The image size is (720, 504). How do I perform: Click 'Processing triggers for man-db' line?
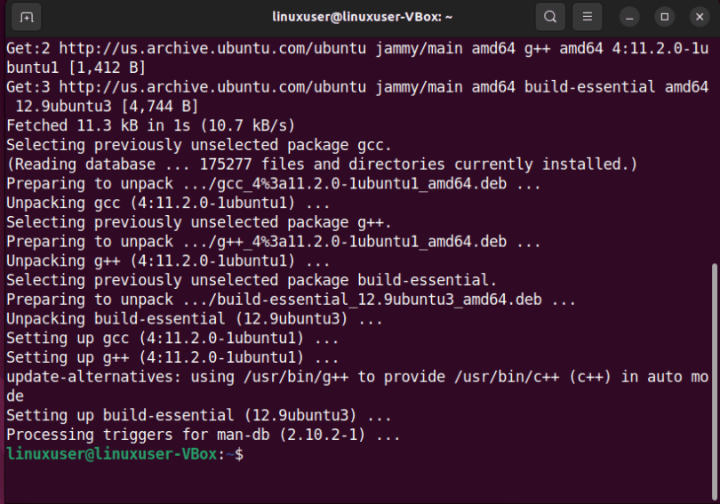tap(204, 435)
